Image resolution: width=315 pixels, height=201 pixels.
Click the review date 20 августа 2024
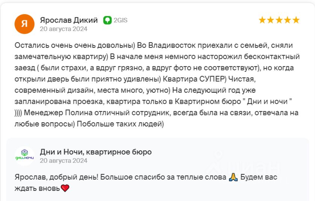[64, 29]
